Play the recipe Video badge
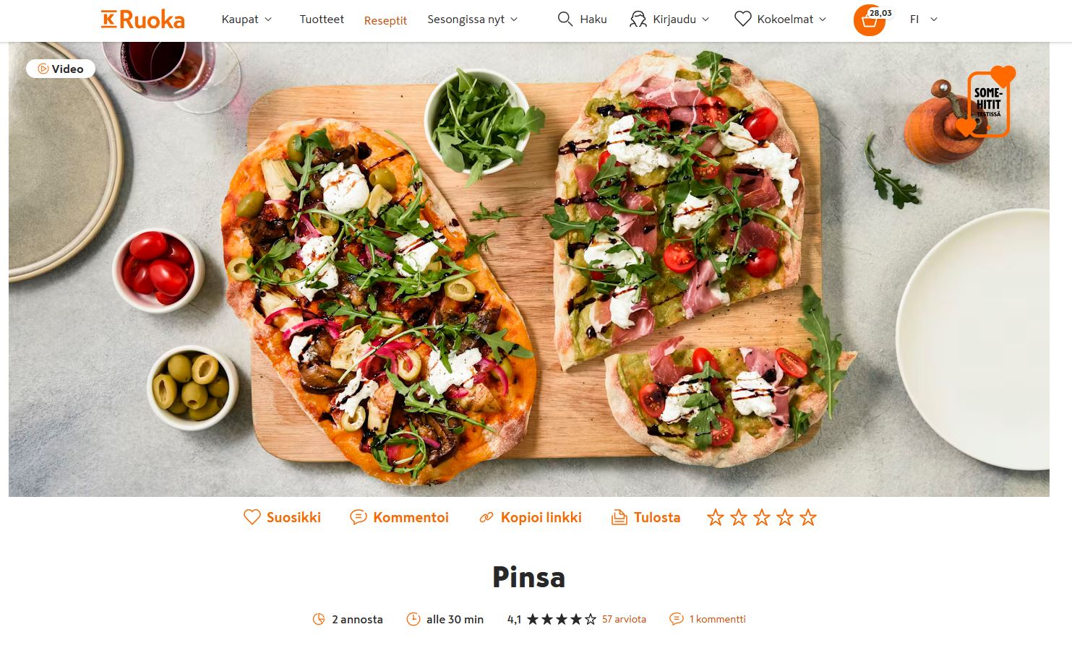Image resolution: width=1072 pixels, height=645 pixels. [x=61, y=69]
